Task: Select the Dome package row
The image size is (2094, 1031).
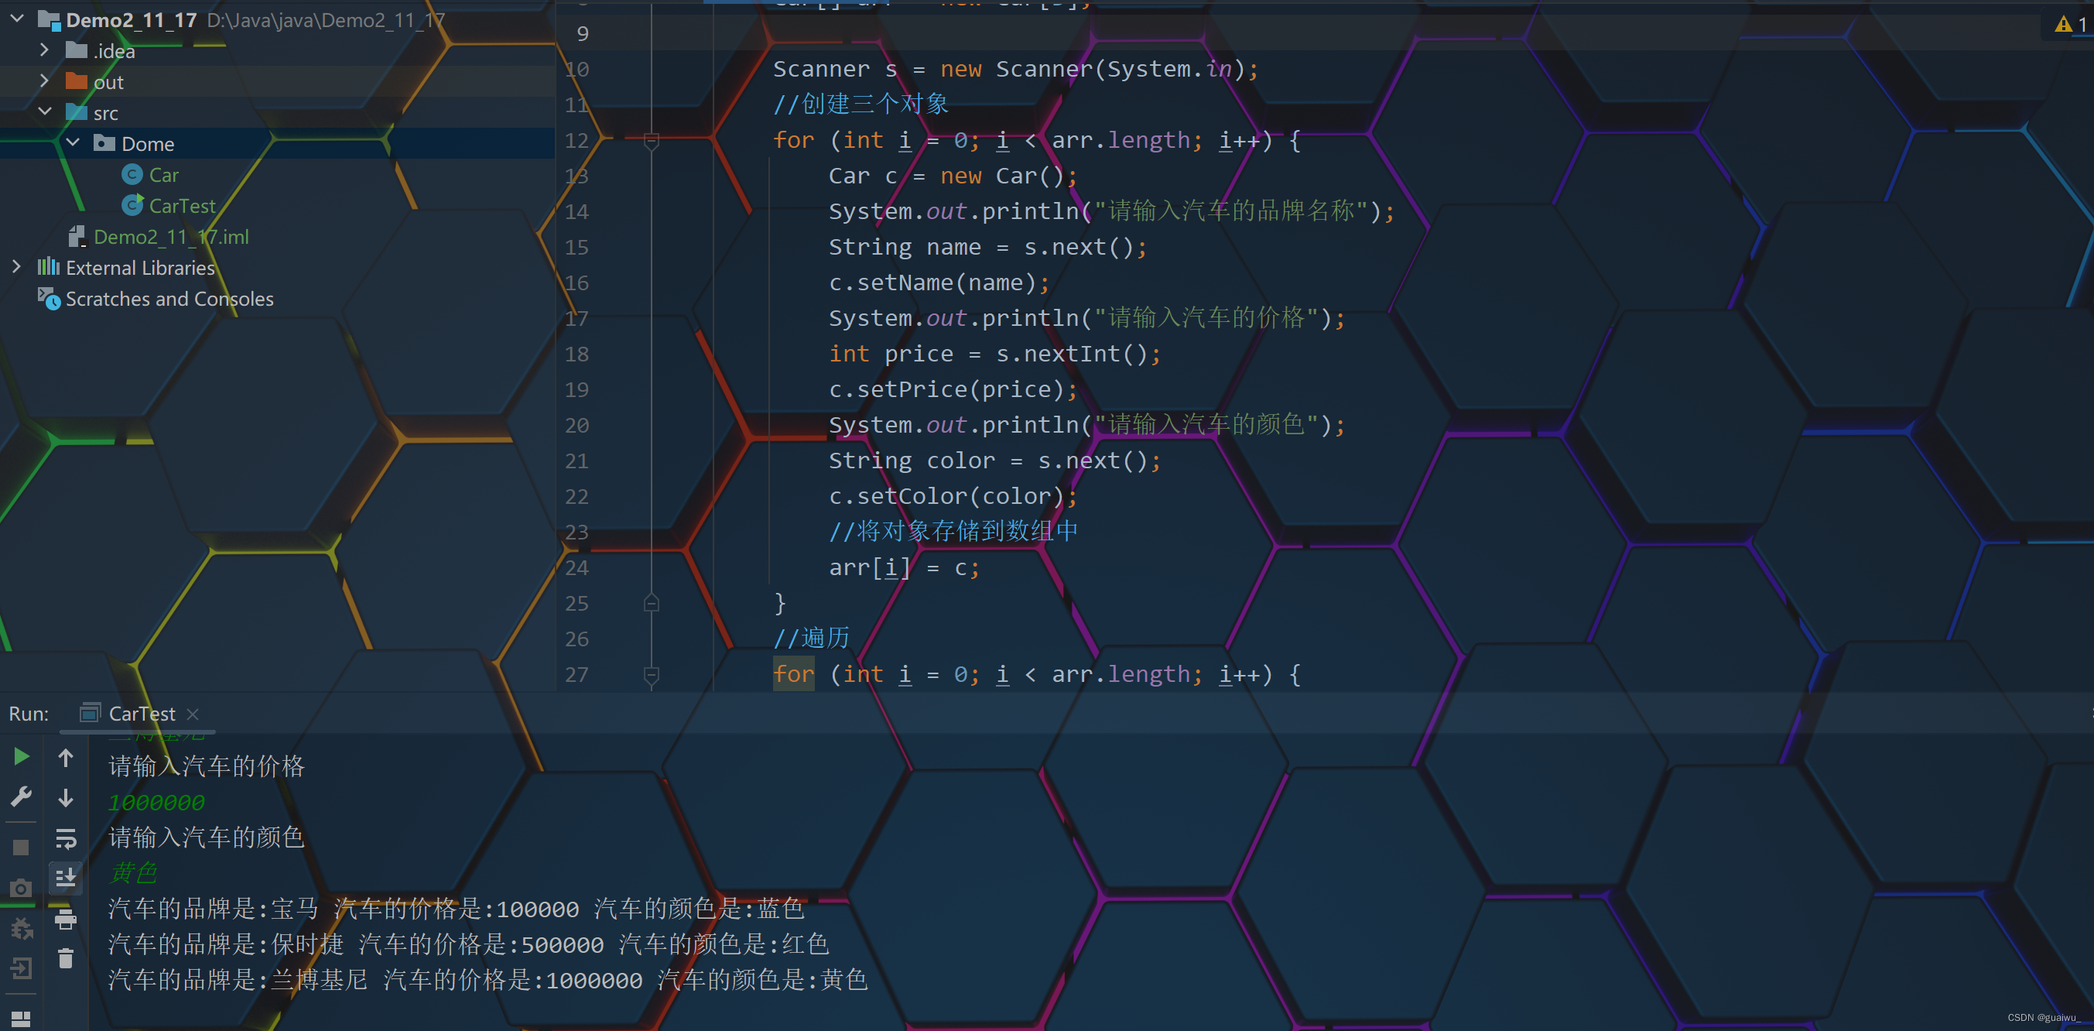Action: point(277,143)
